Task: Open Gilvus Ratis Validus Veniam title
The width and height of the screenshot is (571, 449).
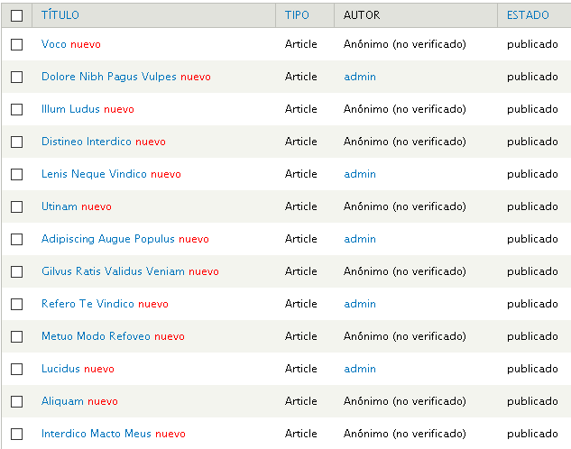Action: (x=113, y=271)
